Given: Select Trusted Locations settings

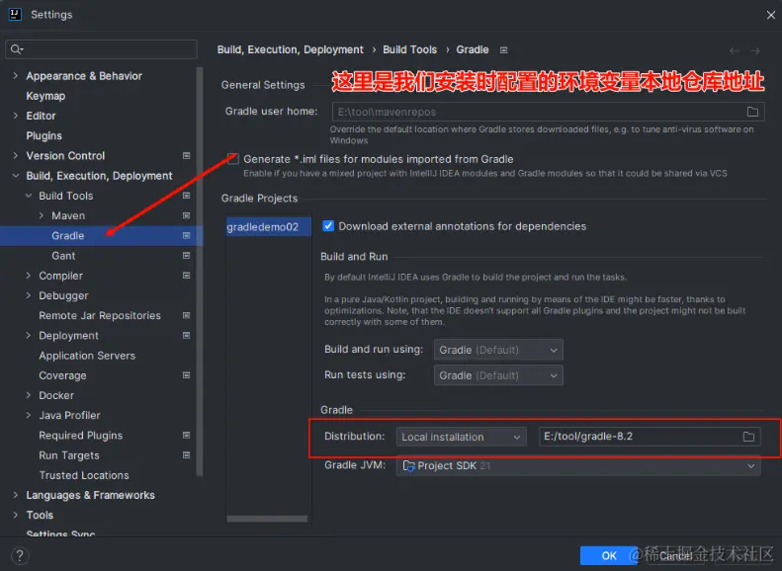Looking at the screenshot, I should pos(84,475).
